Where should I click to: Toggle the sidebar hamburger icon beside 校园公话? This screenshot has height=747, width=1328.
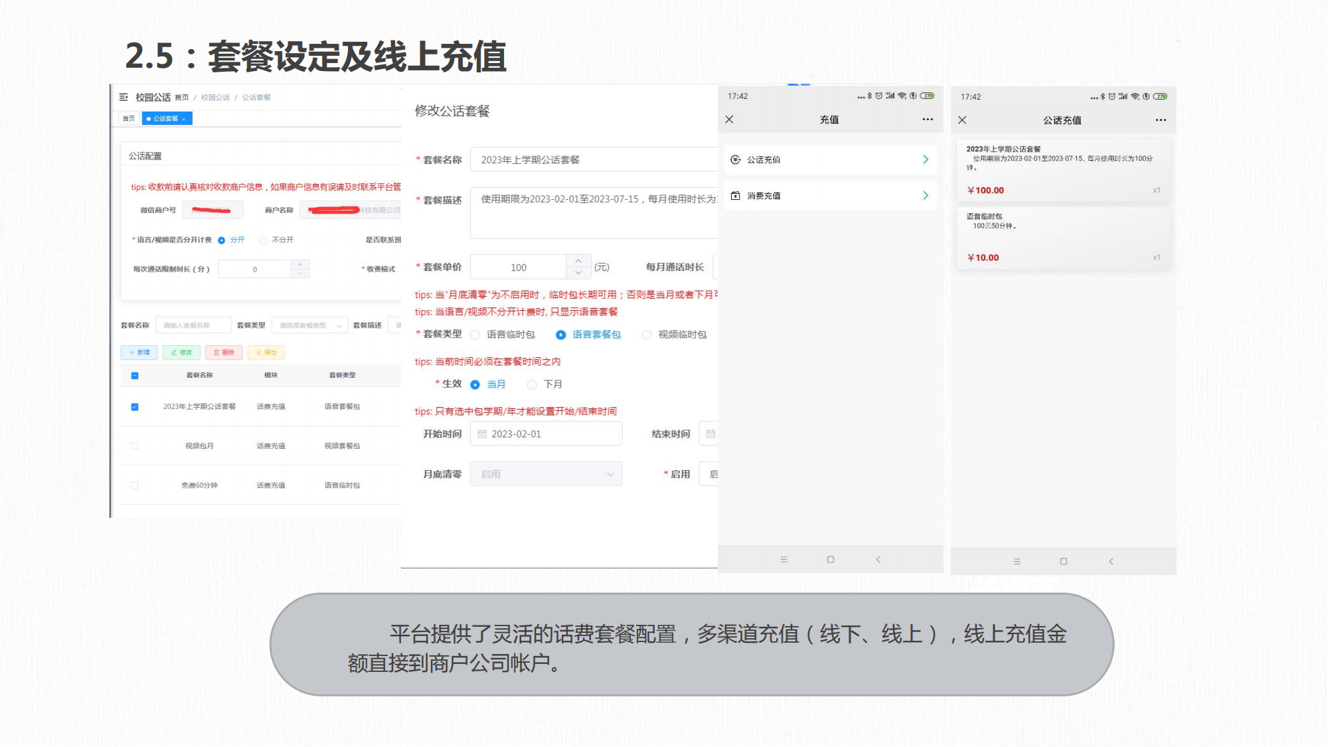pos(124,97)
